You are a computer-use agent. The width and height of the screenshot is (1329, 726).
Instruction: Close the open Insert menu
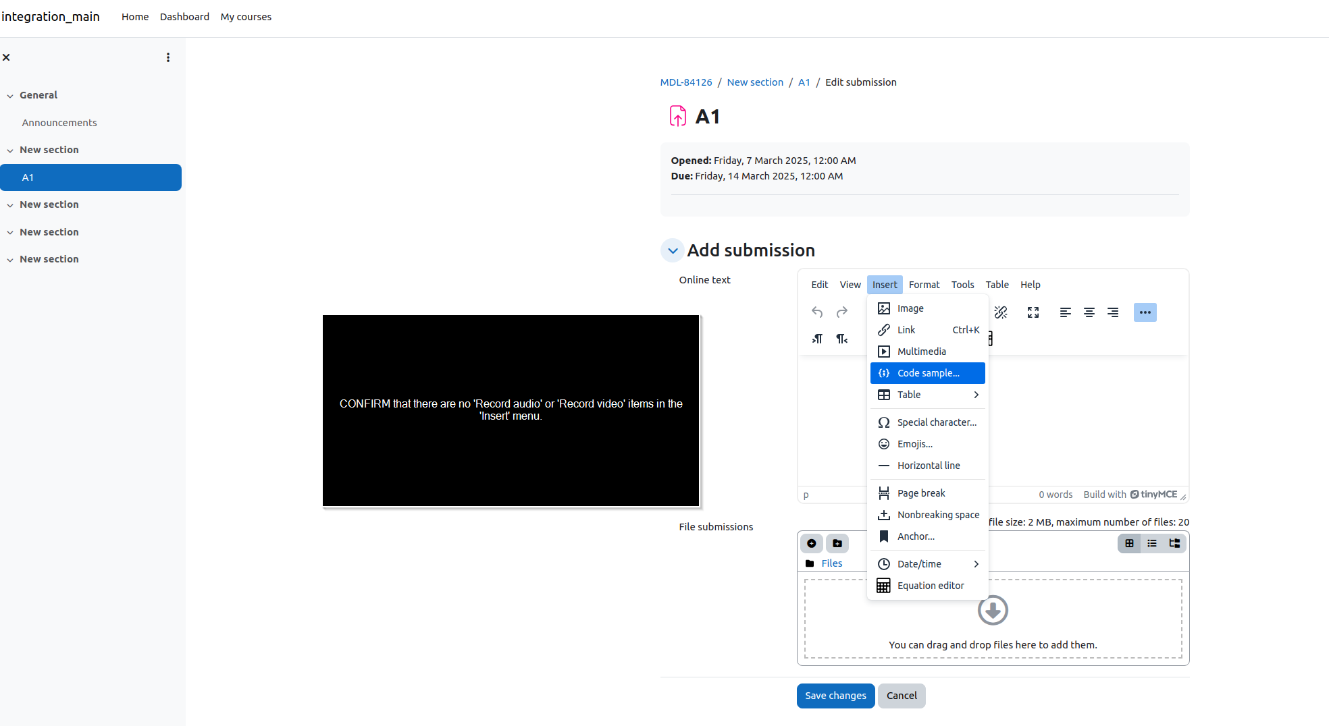(x=885, y=285)
